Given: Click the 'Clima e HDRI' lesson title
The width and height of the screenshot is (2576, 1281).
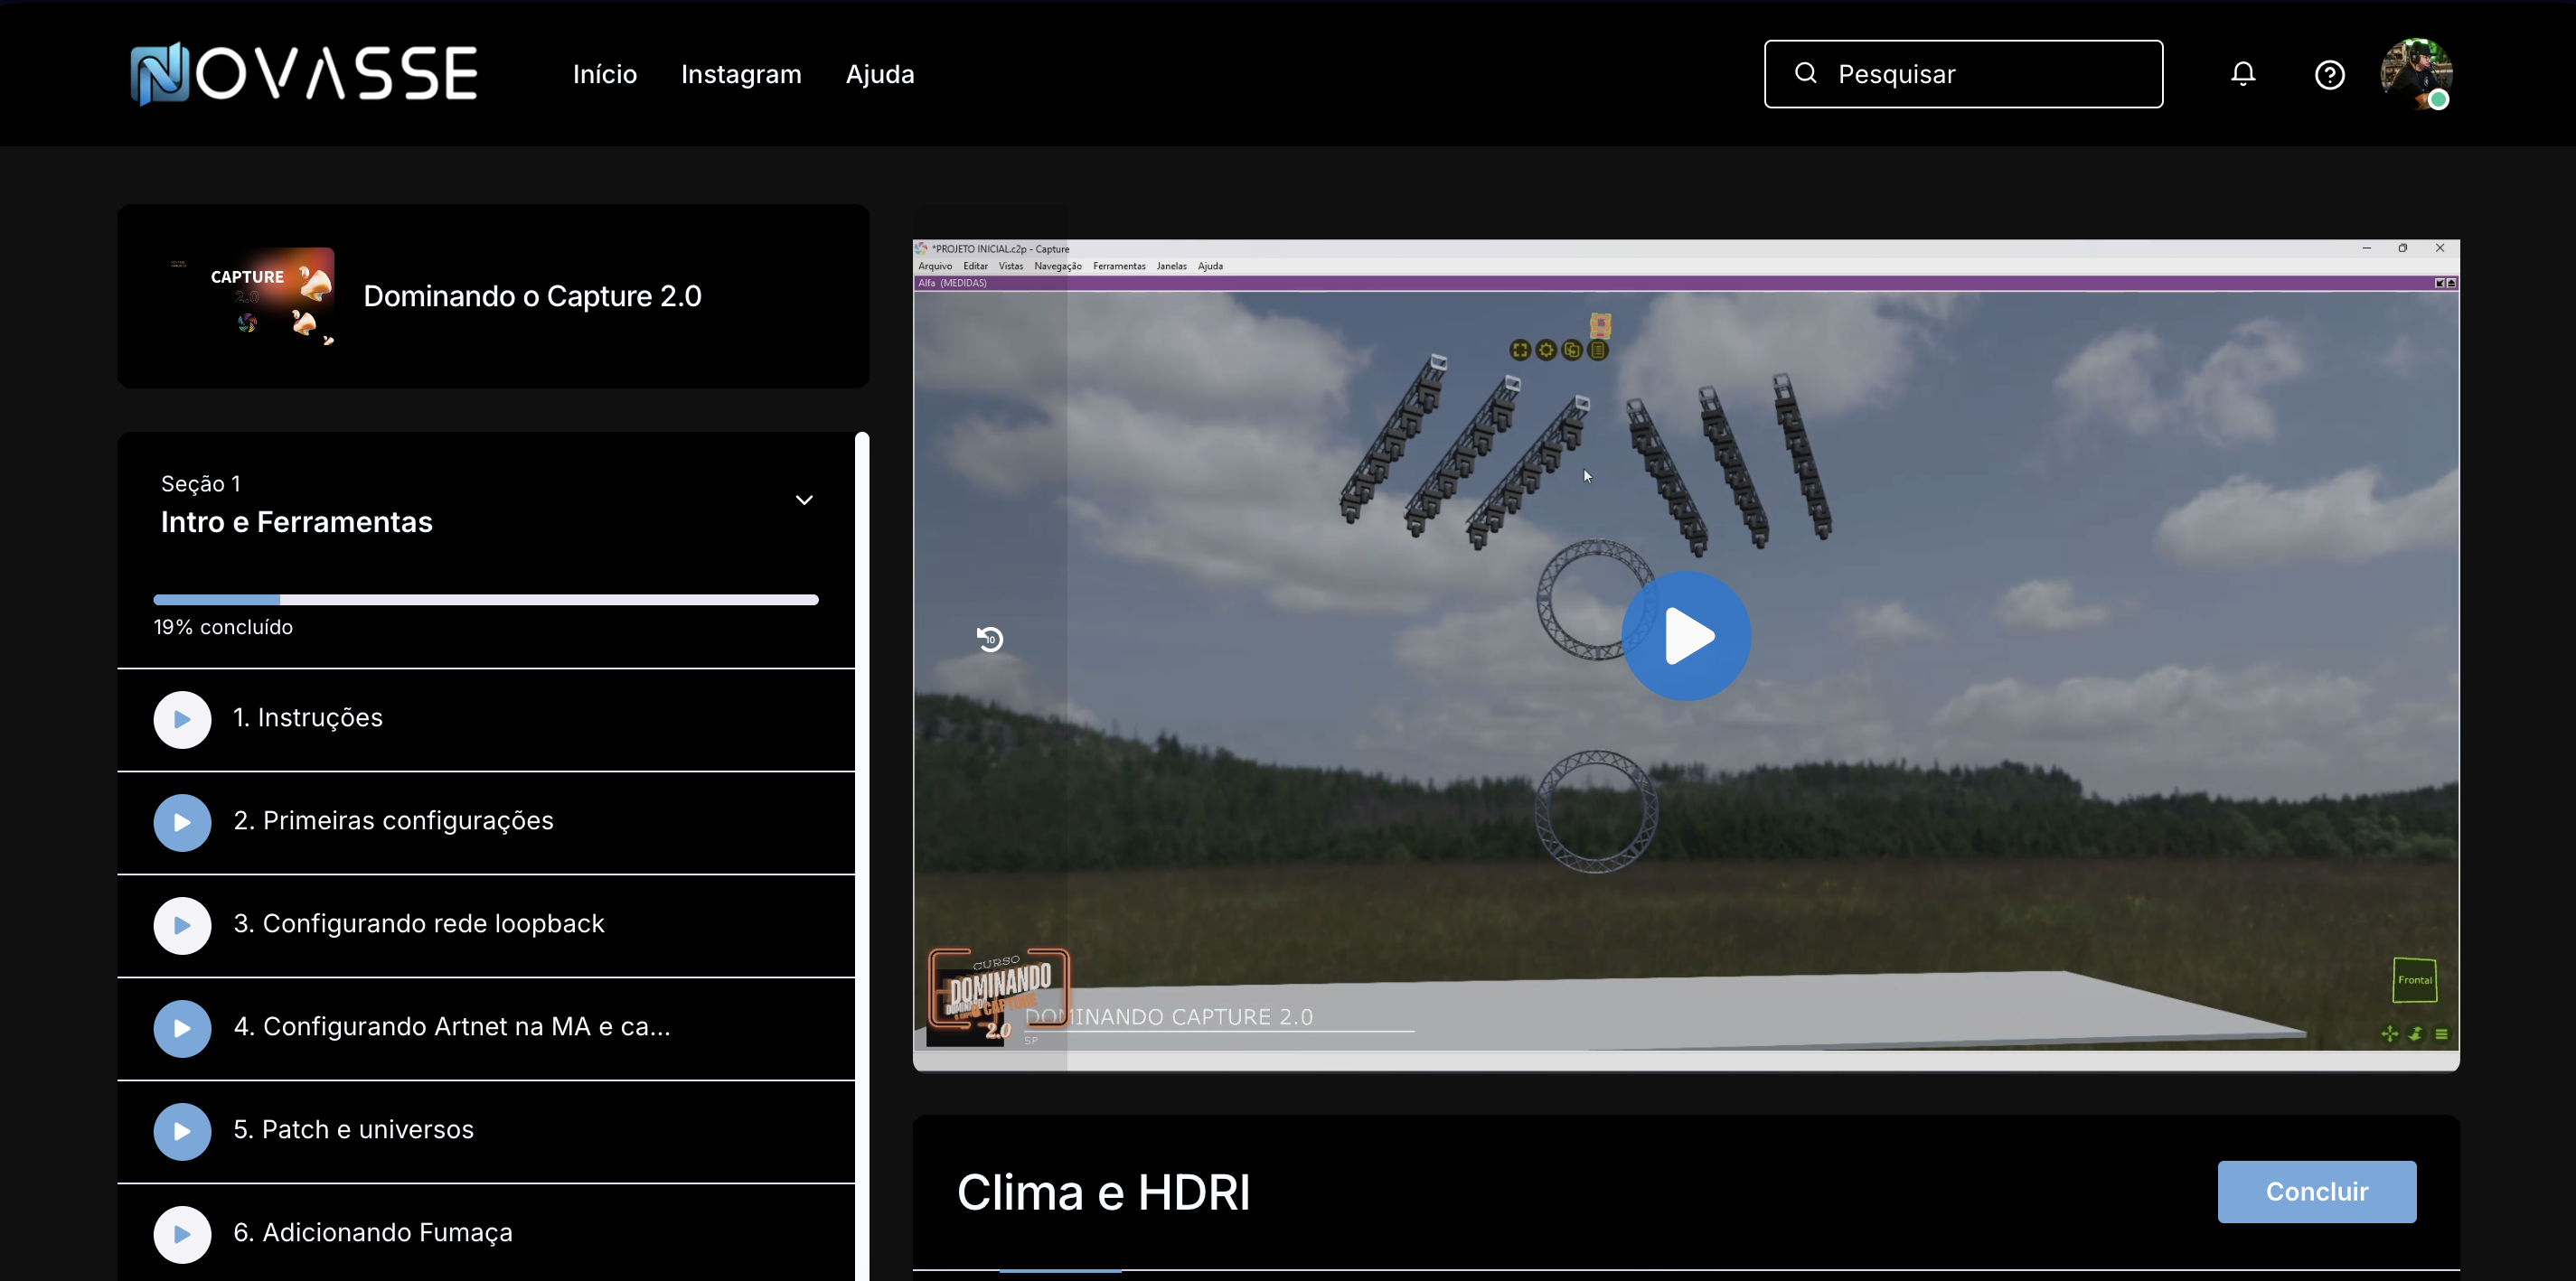Looking at the screenshot, I should tap(1103, 1192).
